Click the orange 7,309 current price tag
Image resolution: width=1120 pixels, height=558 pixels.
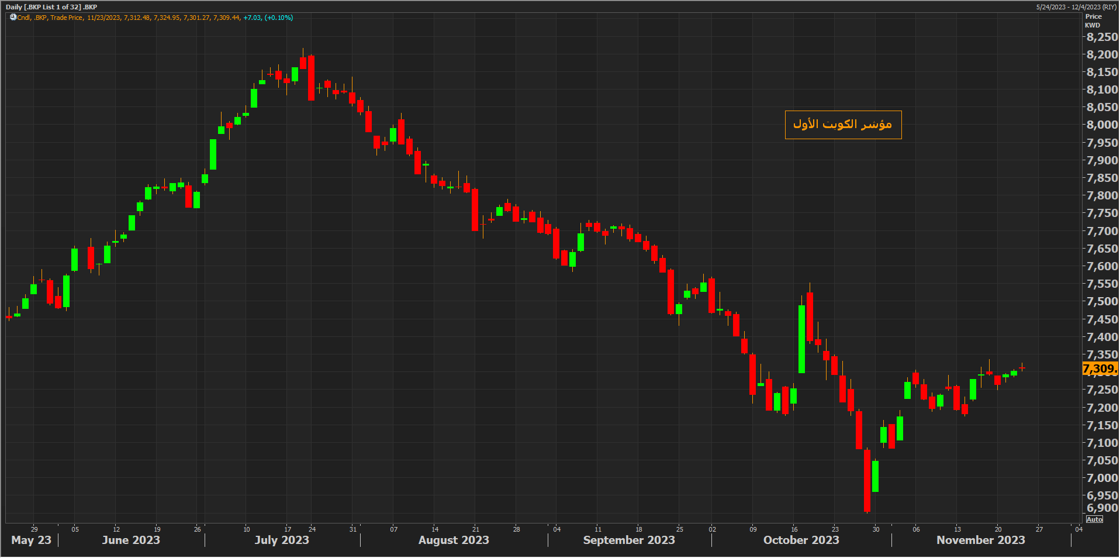[x=1100, y=368]
